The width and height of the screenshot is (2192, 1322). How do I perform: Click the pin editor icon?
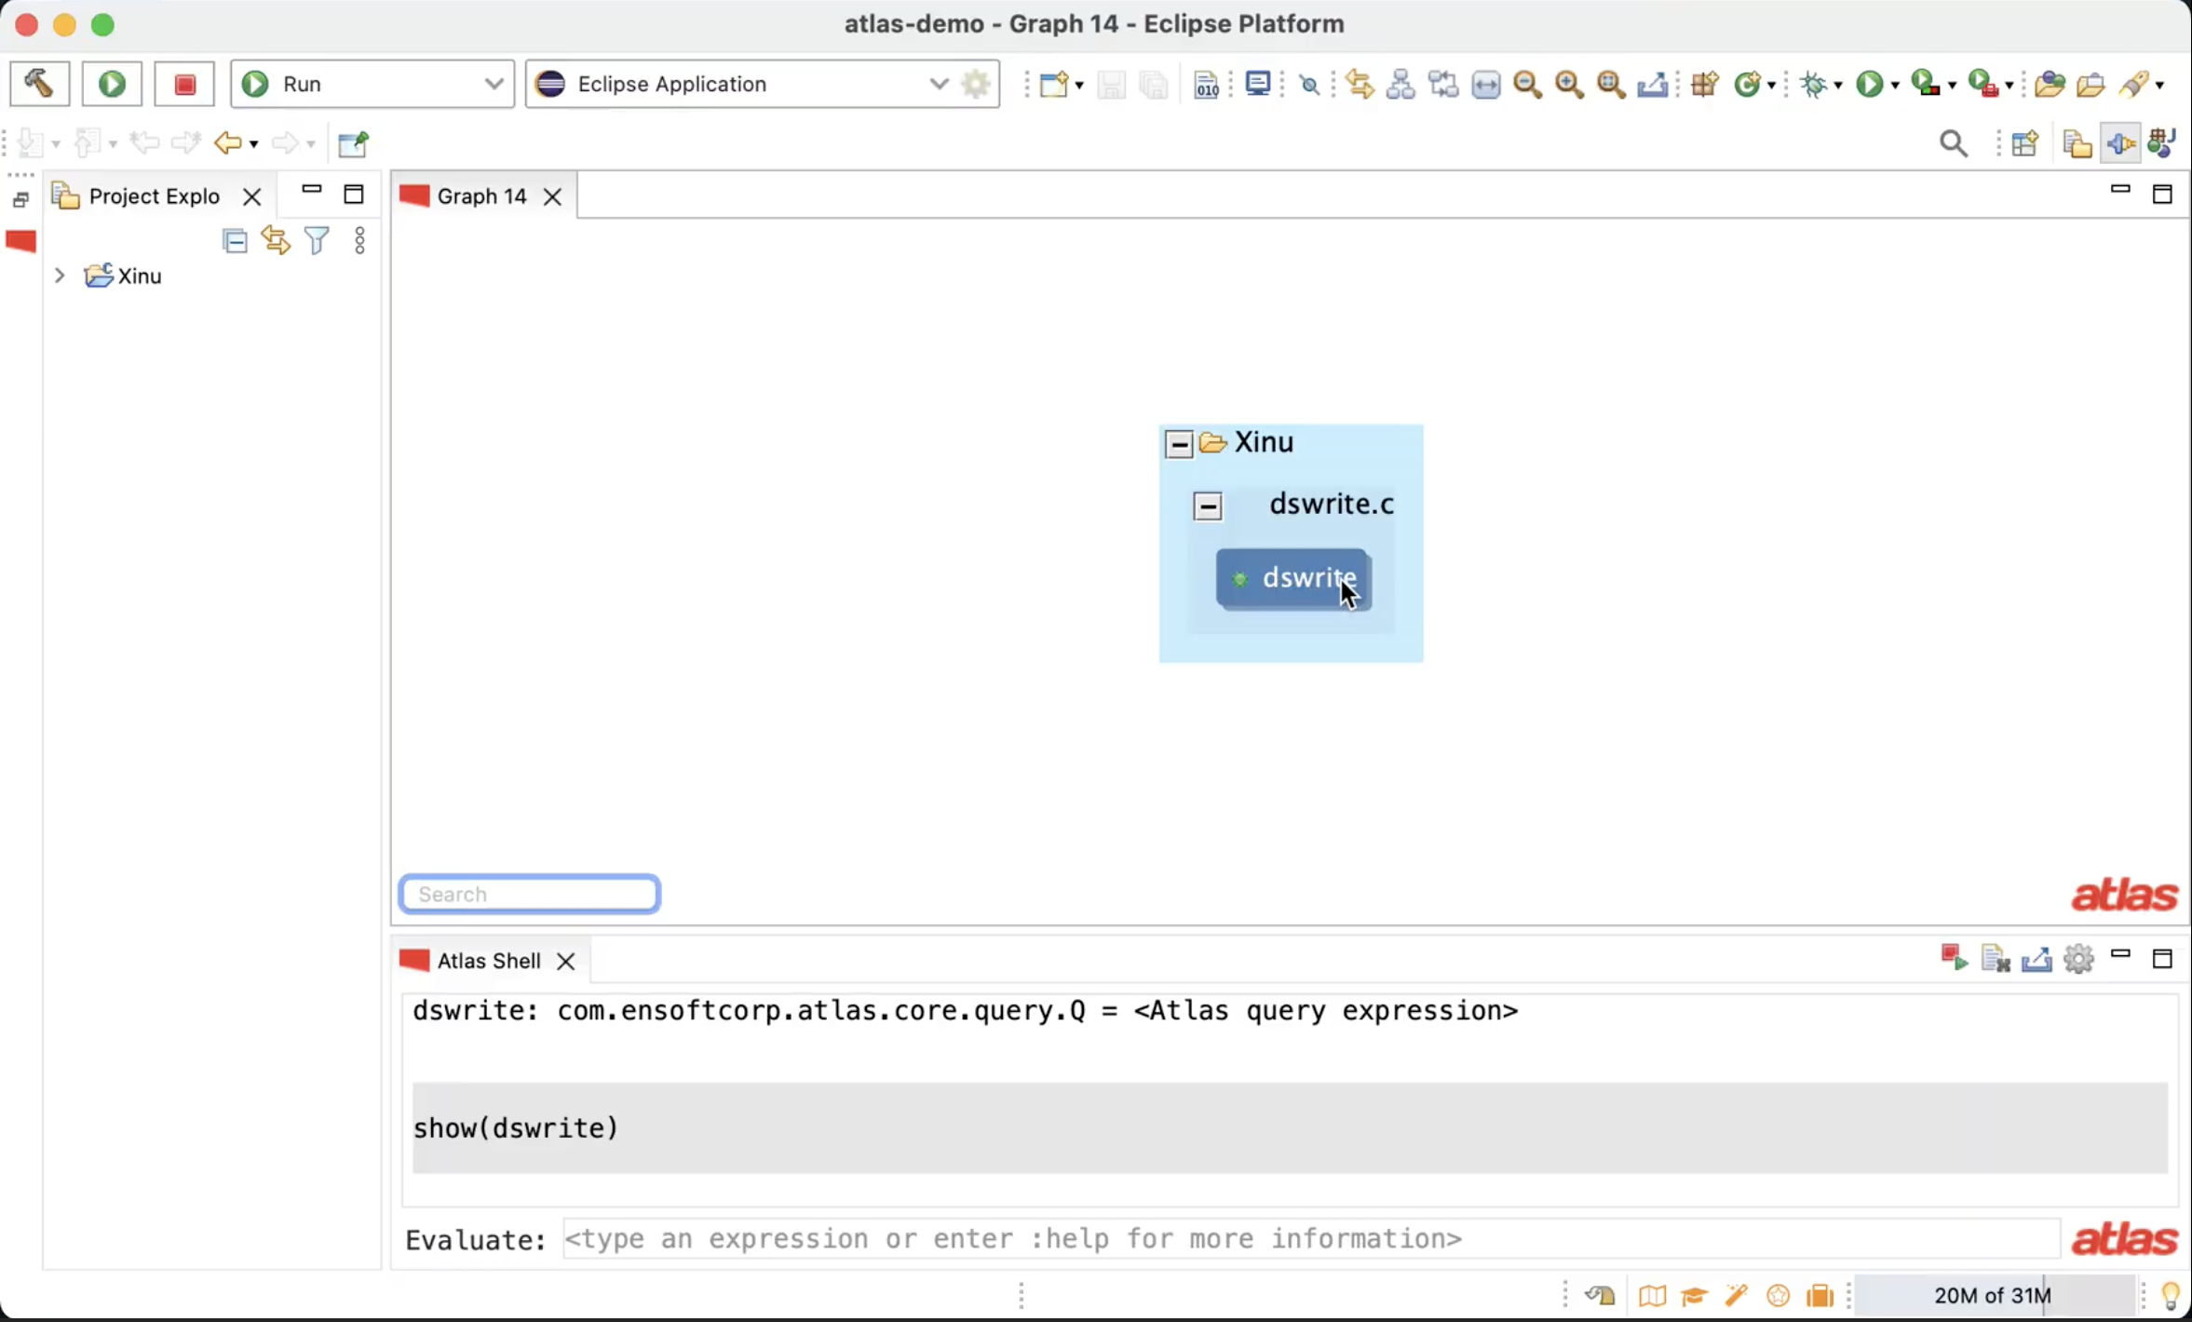coord(354,142)
